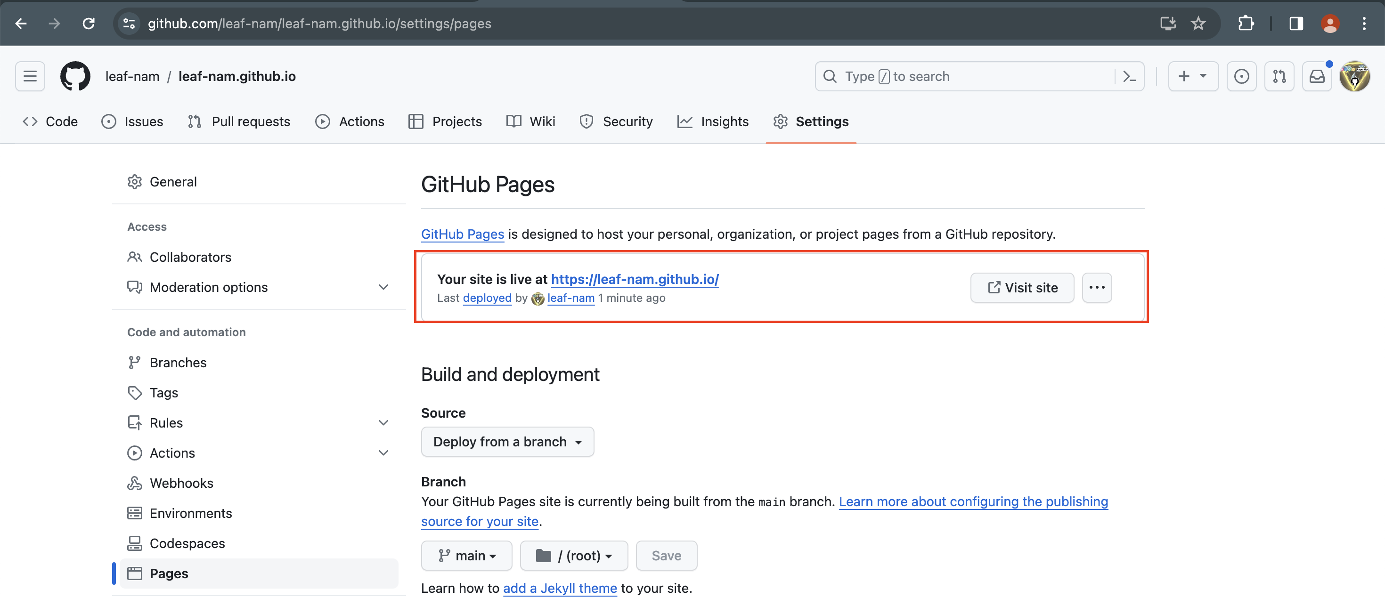
Task: Open Codespaces settings
Action: (x=258, y=543)
